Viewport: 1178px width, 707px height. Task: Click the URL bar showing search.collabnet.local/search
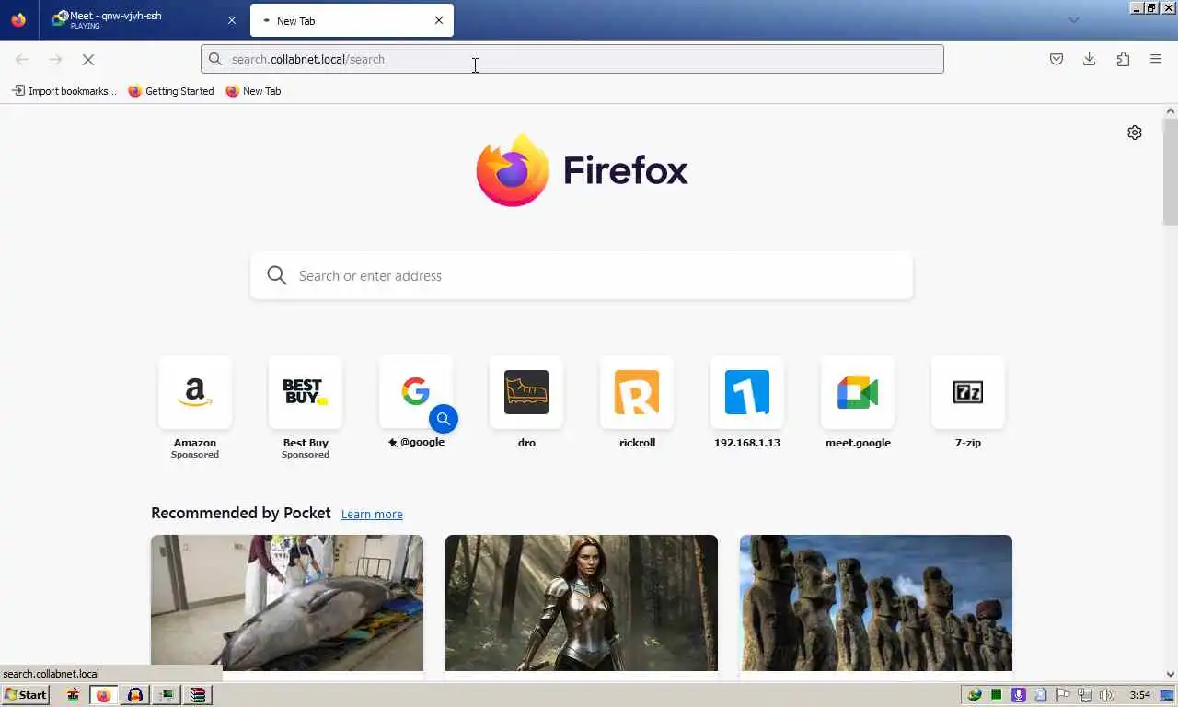coord(572,59)
